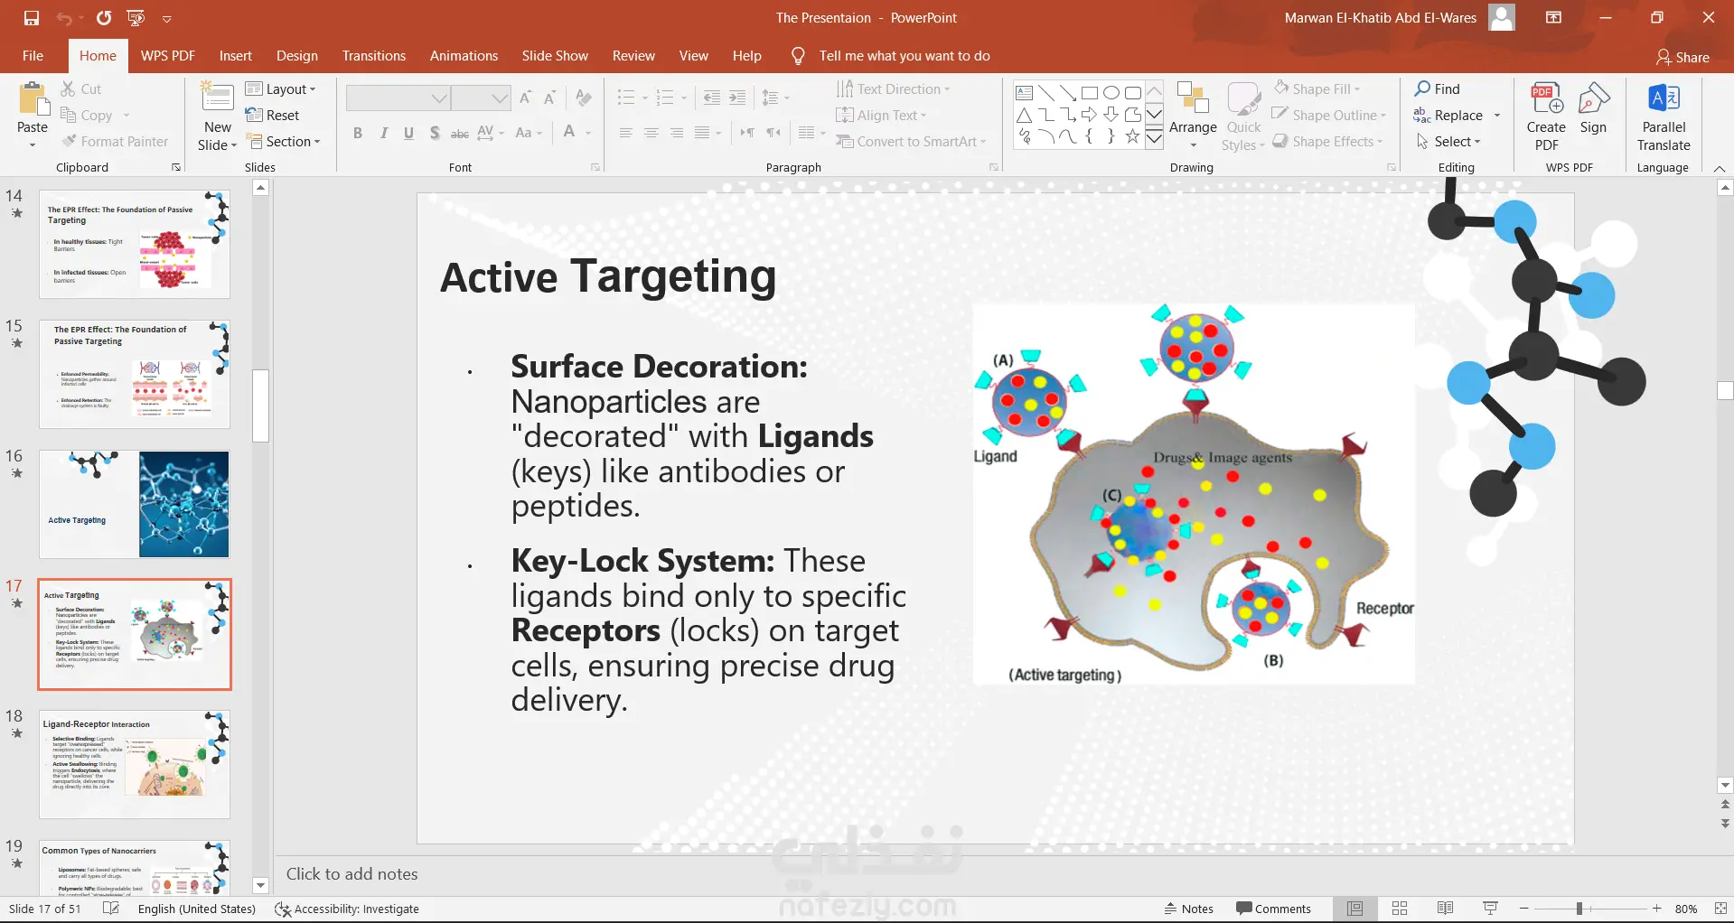Toggle text Shadow formatting
This screenshot has width=1734, height=923.
[435, 133]
